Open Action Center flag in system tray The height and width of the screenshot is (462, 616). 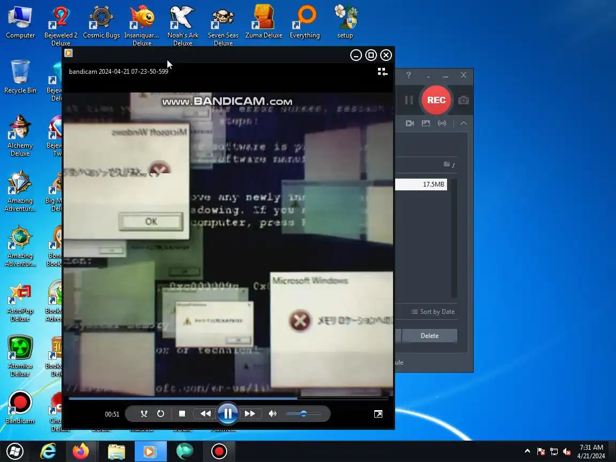[541, 451]
